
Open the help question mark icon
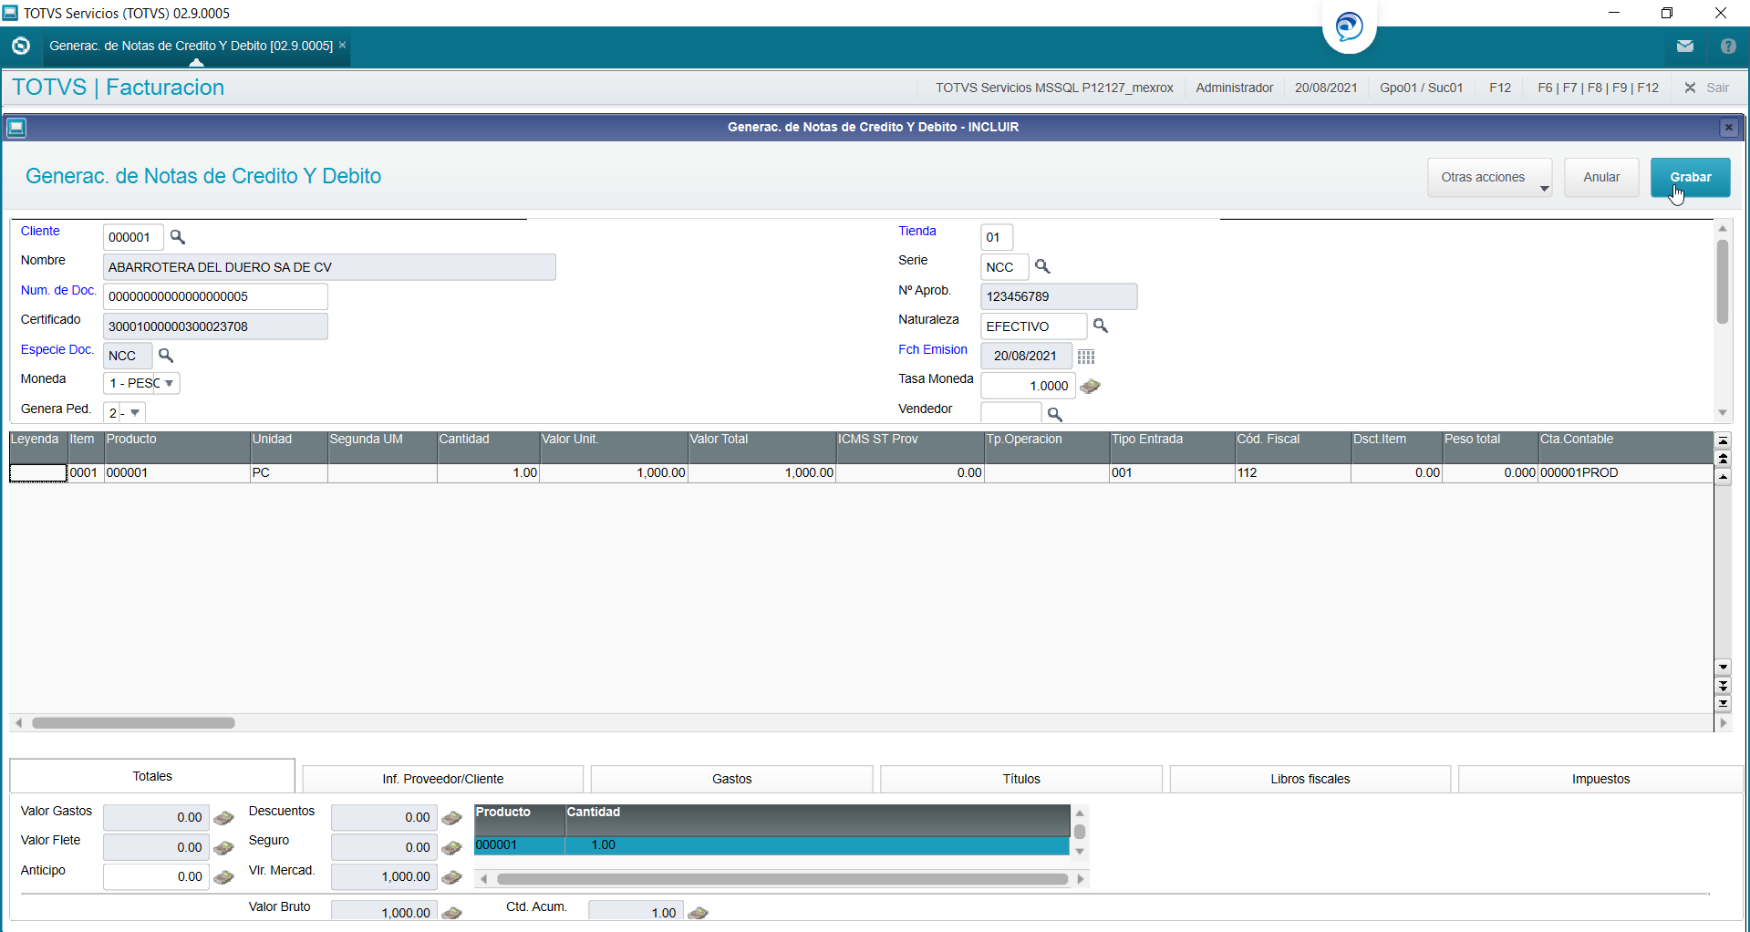click(1728, 46)
